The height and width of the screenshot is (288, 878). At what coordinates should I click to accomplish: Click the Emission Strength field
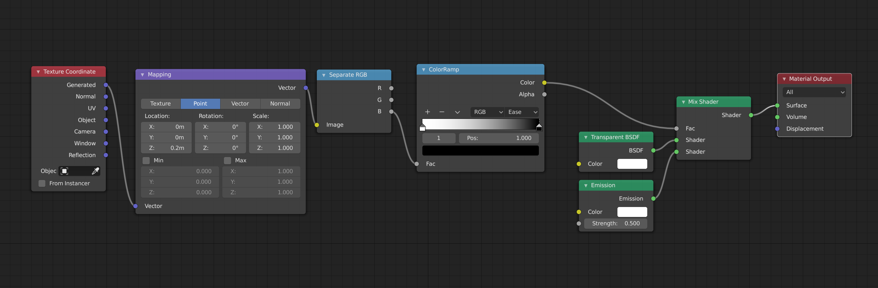(616, 224)
